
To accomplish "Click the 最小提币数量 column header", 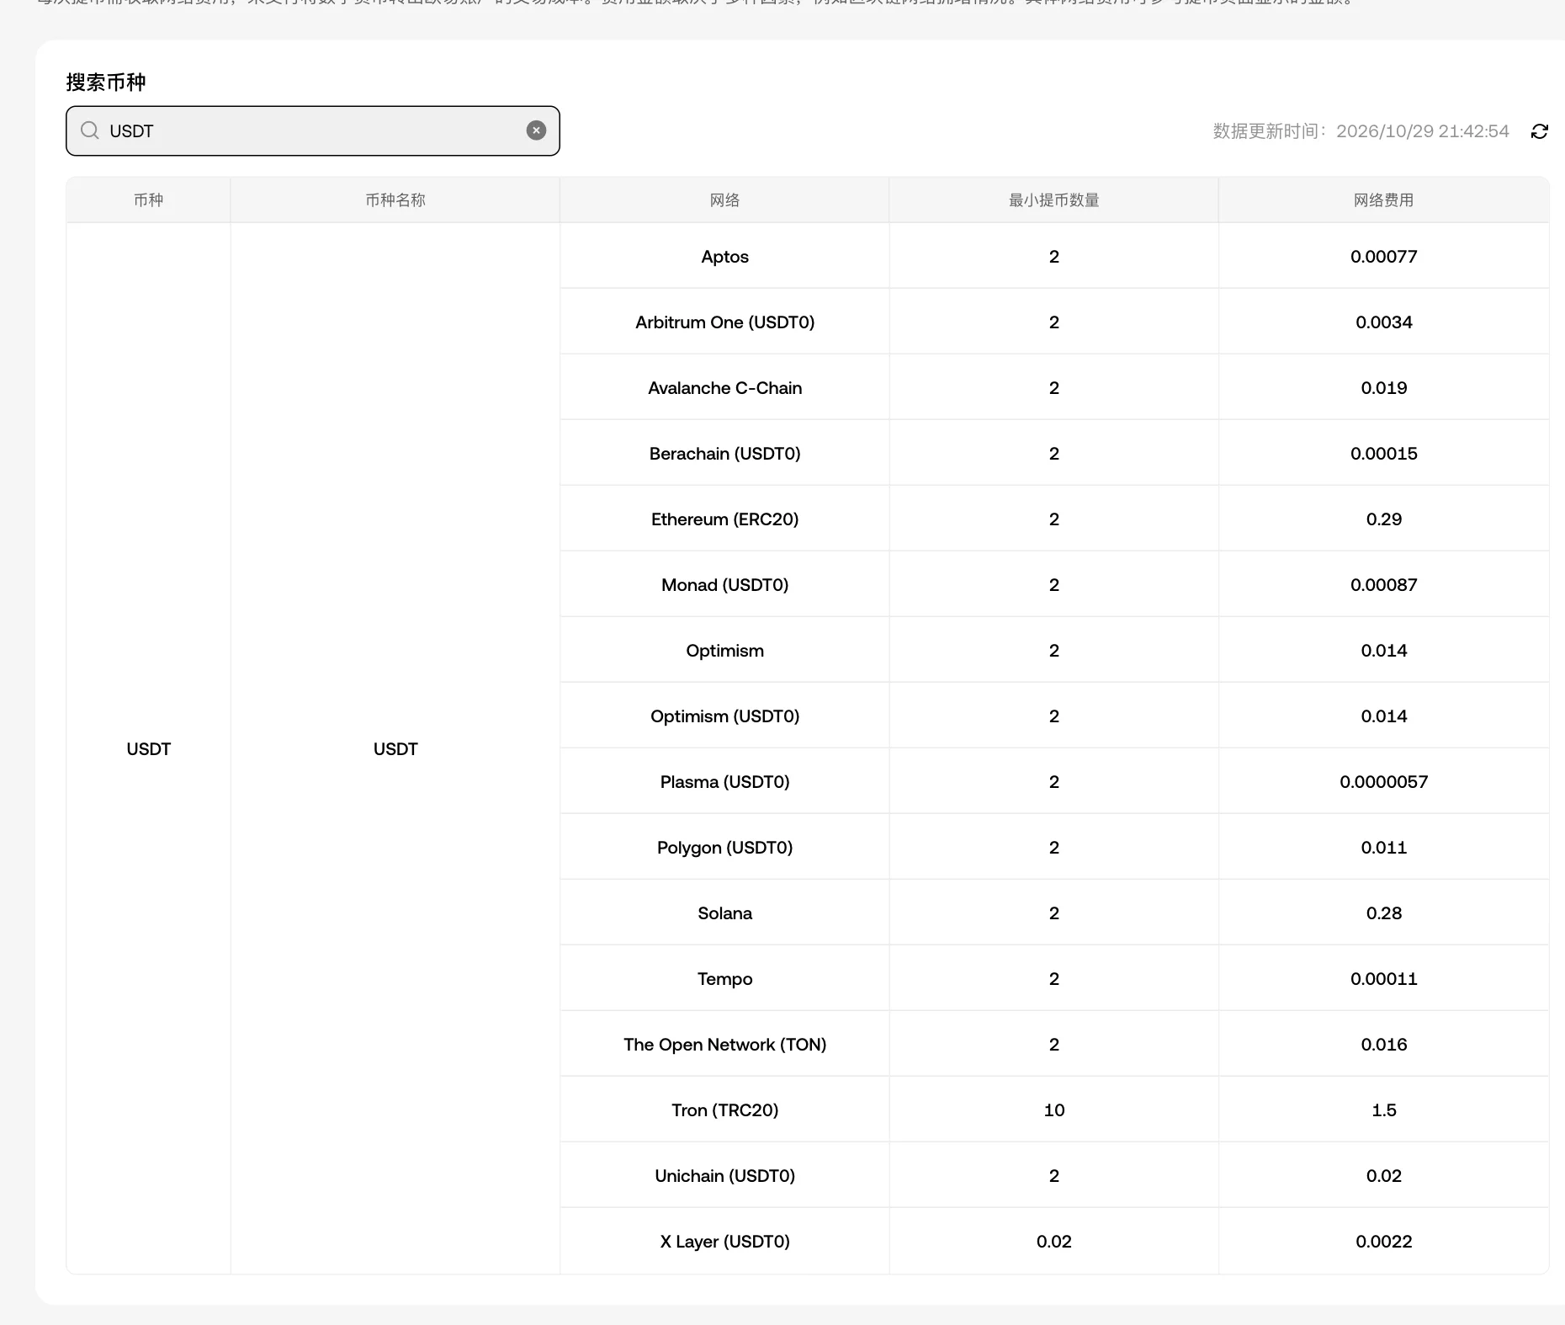I will tap(1053, 200).
